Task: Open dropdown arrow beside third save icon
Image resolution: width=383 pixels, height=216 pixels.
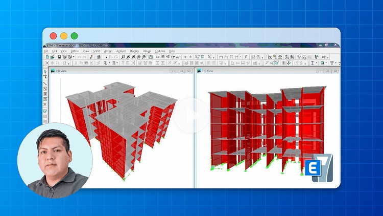Action: pos(74,57)
